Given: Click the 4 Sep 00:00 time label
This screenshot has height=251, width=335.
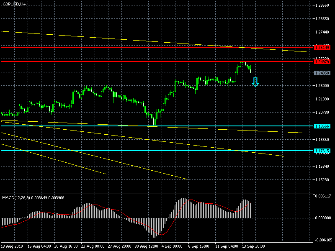Looking at the screenshot, I should 172,246.
